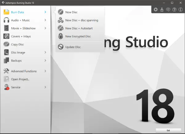Click the Advanced Functions tools icon

pyautogui.click(x=6, y=71)
